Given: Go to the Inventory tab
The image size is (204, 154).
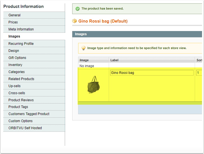Looking at the screenshot, I should coord(34,65).
